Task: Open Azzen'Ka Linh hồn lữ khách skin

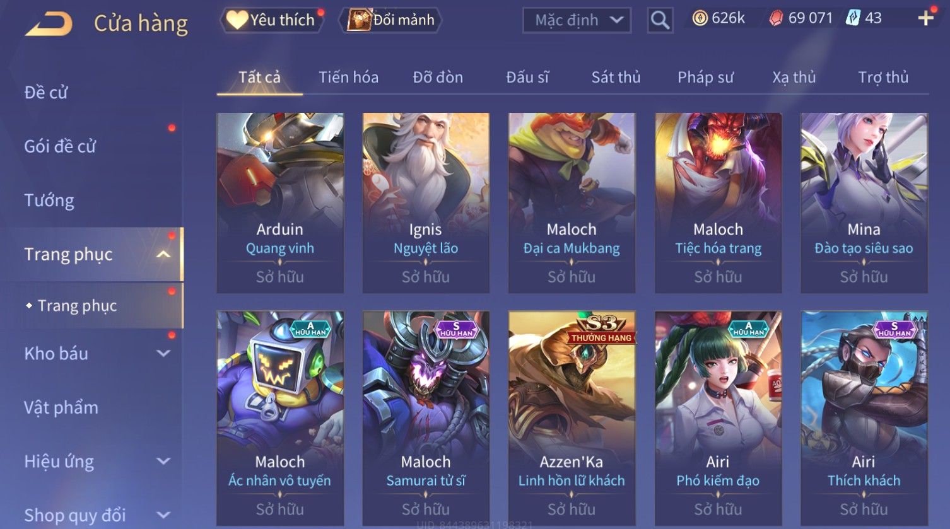Action: coord(572,418)
